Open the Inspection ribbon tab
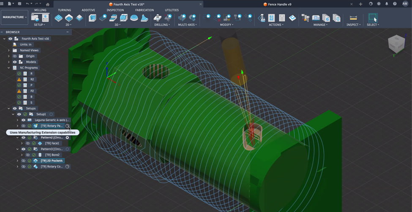 click(115, 10)
